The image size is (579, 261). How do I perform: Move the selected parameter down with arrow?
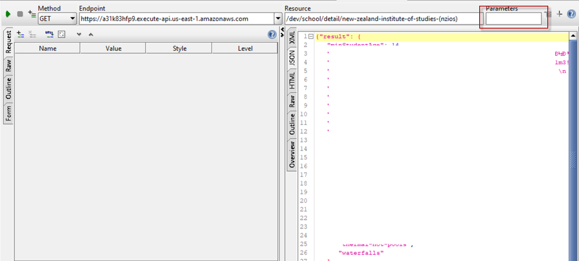[79, 34]
